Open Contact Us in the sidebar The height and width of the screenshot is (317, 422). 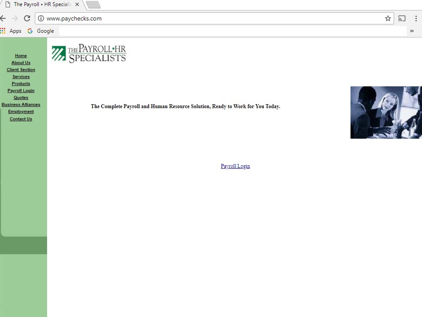pos(21,119)
